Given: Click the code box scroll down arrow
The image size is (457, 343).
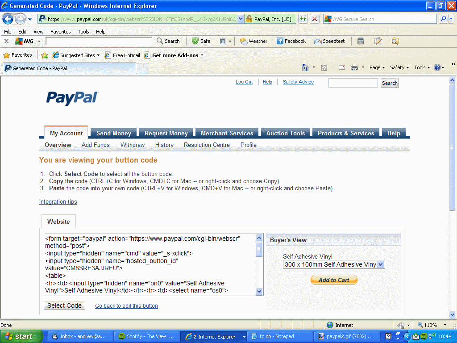Looking at the screenshot, I should click(259, 291).
